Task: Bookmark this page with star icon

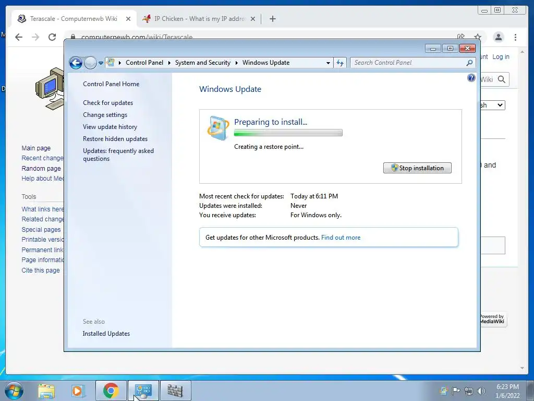Action: (478, 37)
